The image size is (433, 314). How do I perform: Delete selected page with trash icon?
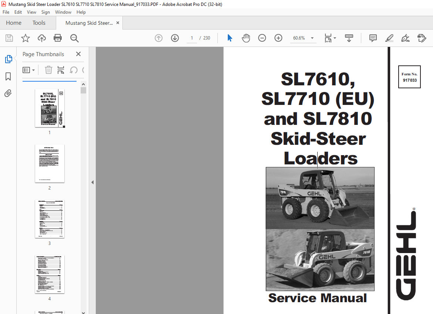click(x=48, y=70)
